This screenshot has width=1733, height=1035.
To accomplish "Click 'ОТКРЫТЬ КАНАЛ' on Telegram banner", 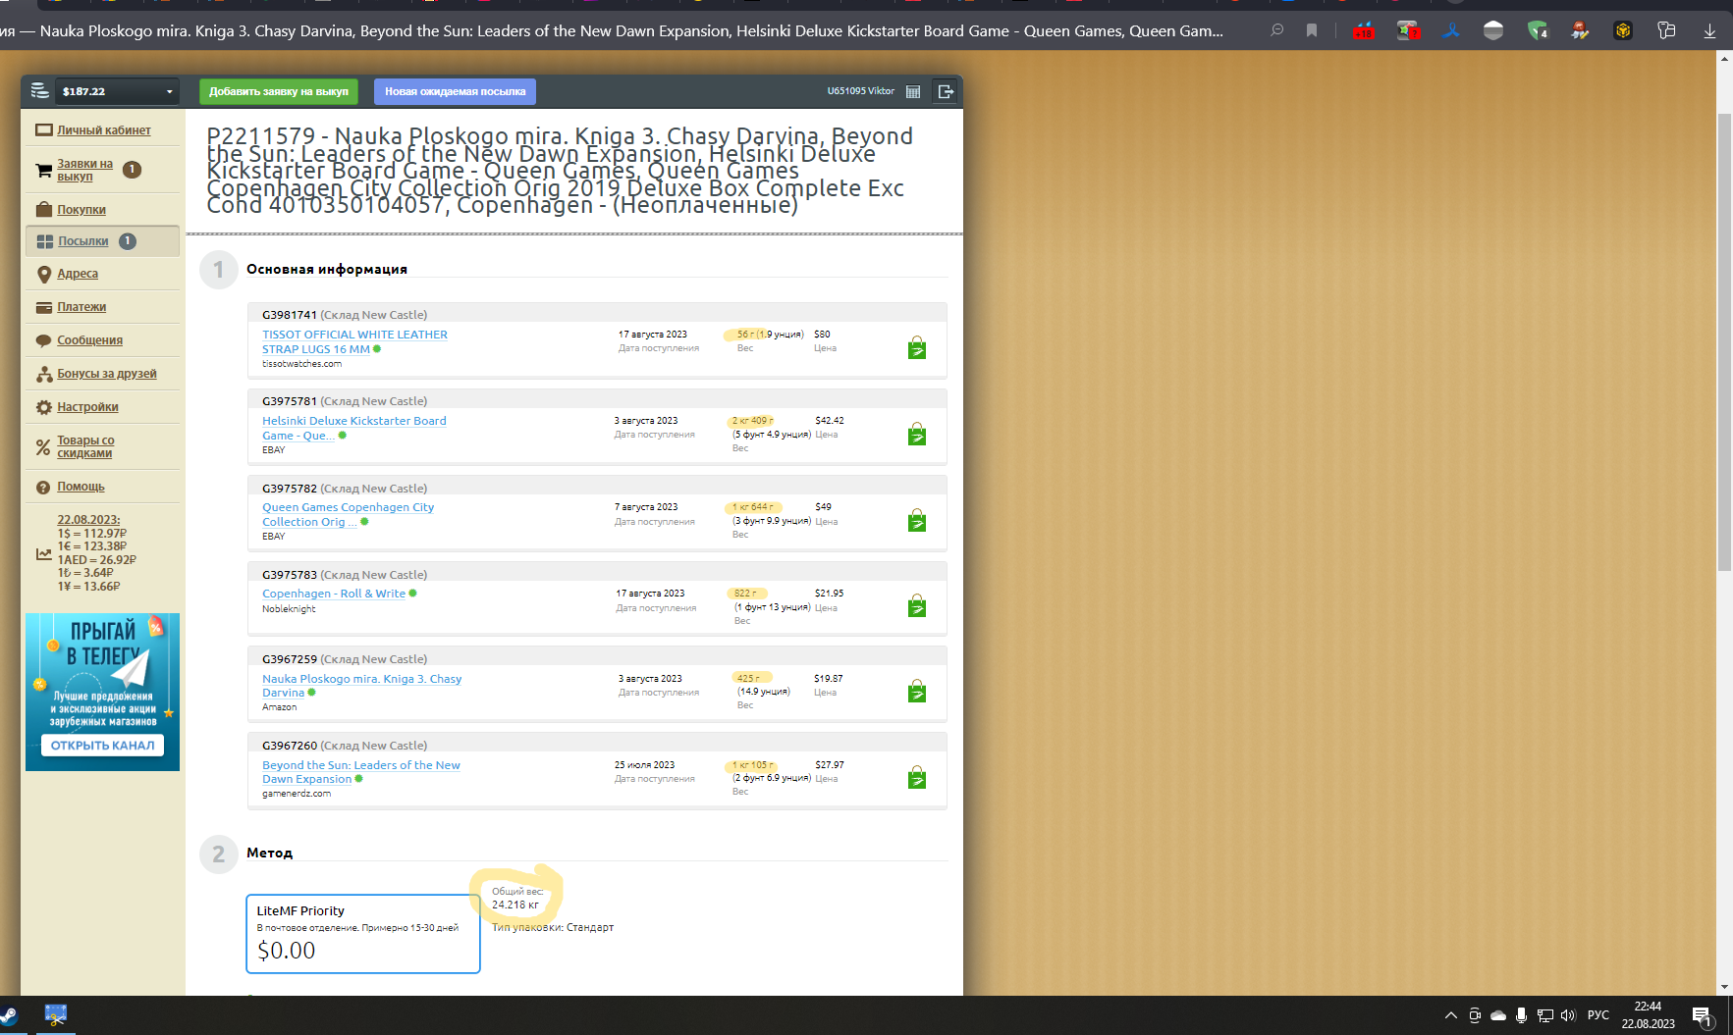I will 102,746.
